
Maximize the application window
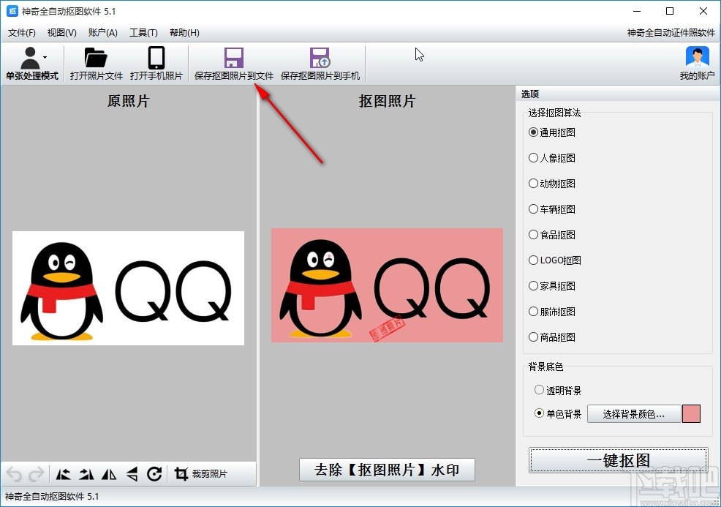point(670,11)
